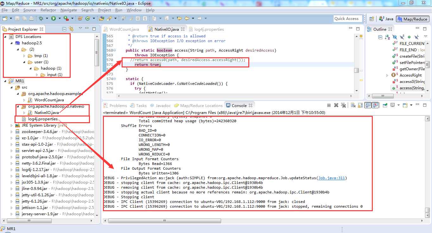Toggle Hide Local Types in Outline
Image resolution: width=432 pixels, height=233 pixels.
pyautogui.click(x=417, y=37)
